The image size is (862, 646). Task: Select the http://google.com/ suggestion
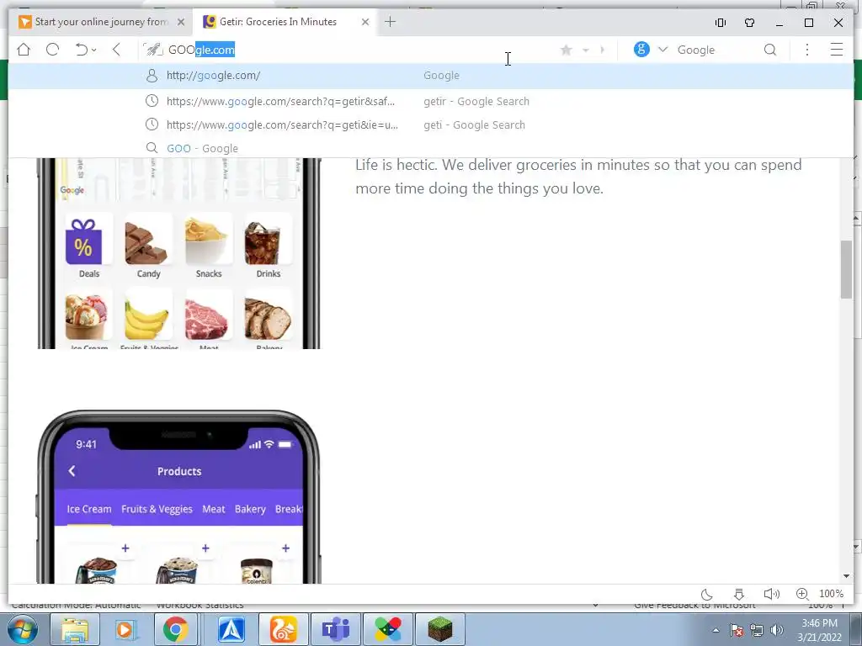click(430, 75)
